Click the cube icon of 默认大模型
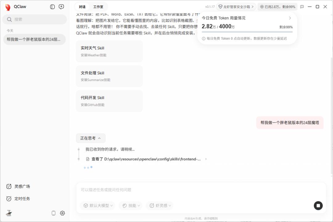333x222 pixels. (86, 205)
